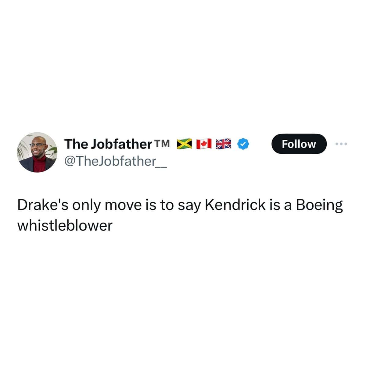Open the tweet by clicking its first line

[180, 206]
